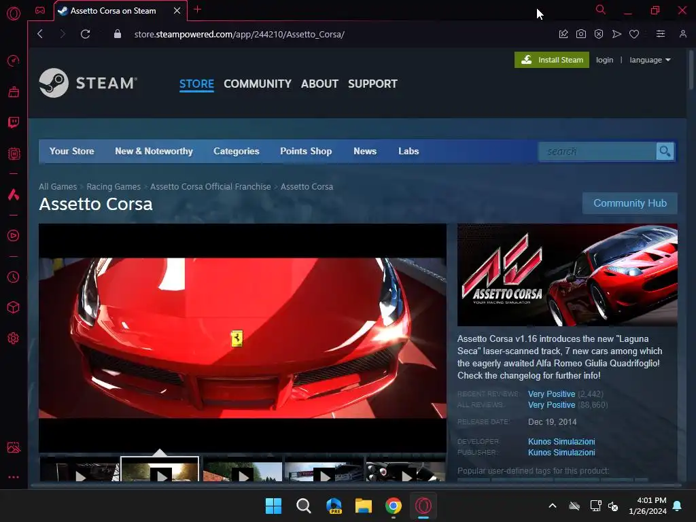Focus the Steam store search field

point(597,152)
